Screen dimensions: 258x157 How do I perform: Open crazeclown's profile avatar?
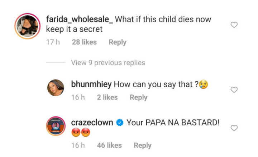point(56,127)
